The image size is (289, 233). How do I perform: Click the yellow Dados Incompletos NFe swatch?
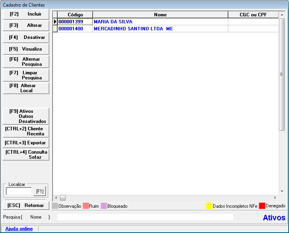209,206
